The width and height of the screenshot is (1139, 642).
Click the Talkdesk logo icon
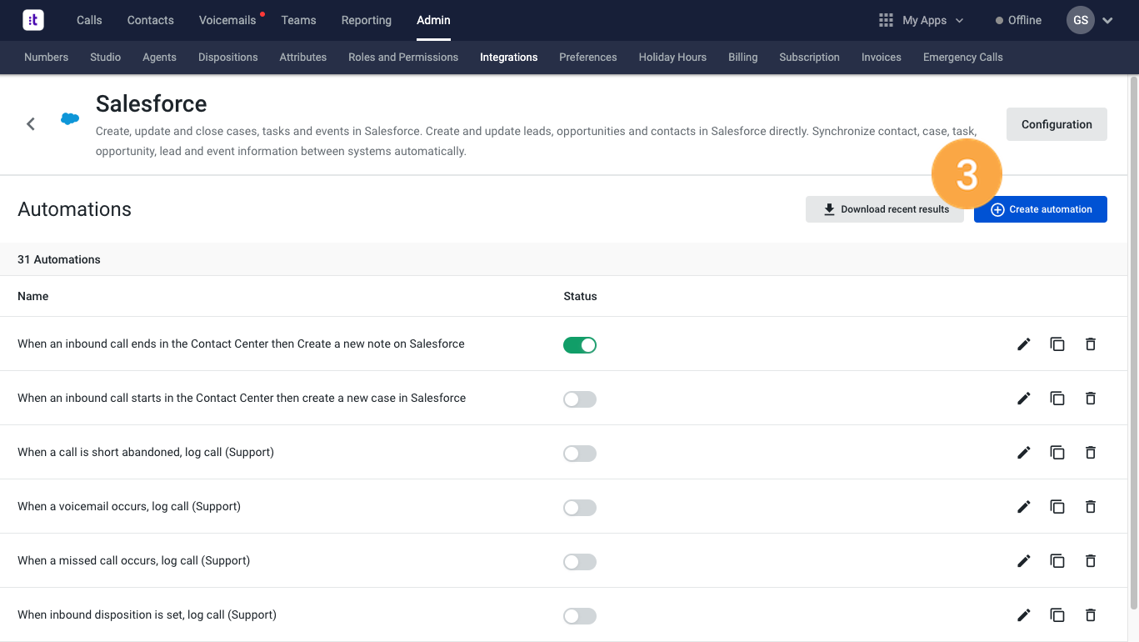(x=33, y=20)
